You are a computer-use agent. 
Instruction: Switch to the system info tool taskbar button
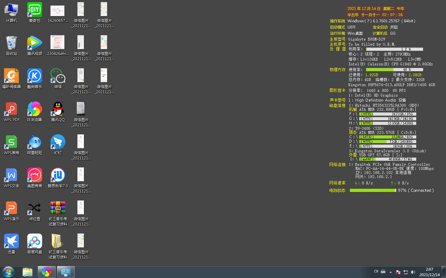tap(66, 272)
